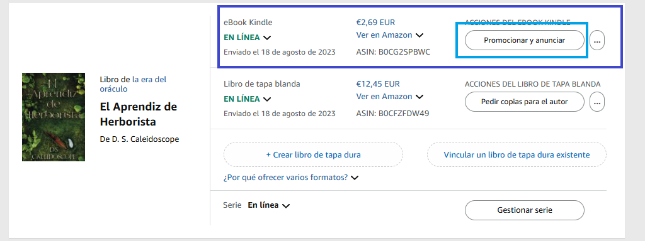Image resolution: width=645 pixels, height=241 pixels.
Task: Click the paperback Ver en Amazon link
Action: [x=384, y=96]
